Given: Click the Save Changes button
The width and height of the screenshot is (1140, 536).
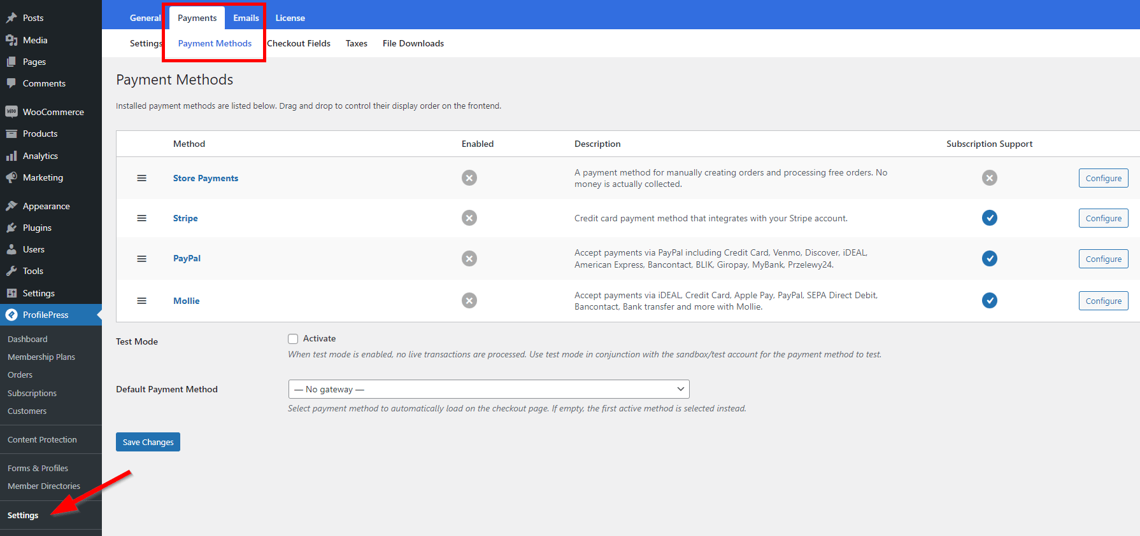Looking at the screenshot, I should [148, 442].
